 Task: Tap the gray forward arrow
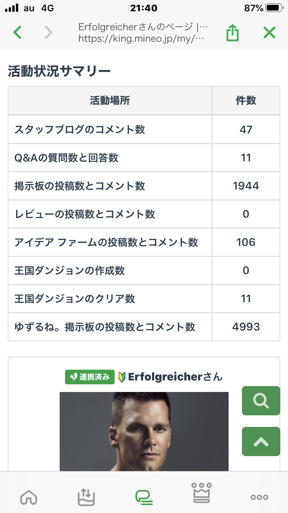[48, 32]
